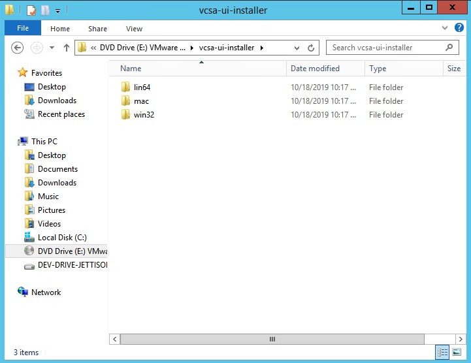Click vcsa-ui-installer breadcrumb segment
This screenshot has width=471, height=363.
click(227, 48)
